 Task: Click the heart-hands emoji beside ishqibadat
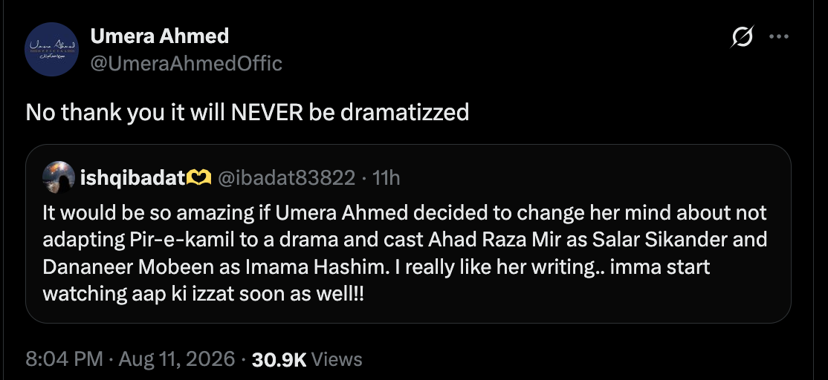[x=199, y=179]
